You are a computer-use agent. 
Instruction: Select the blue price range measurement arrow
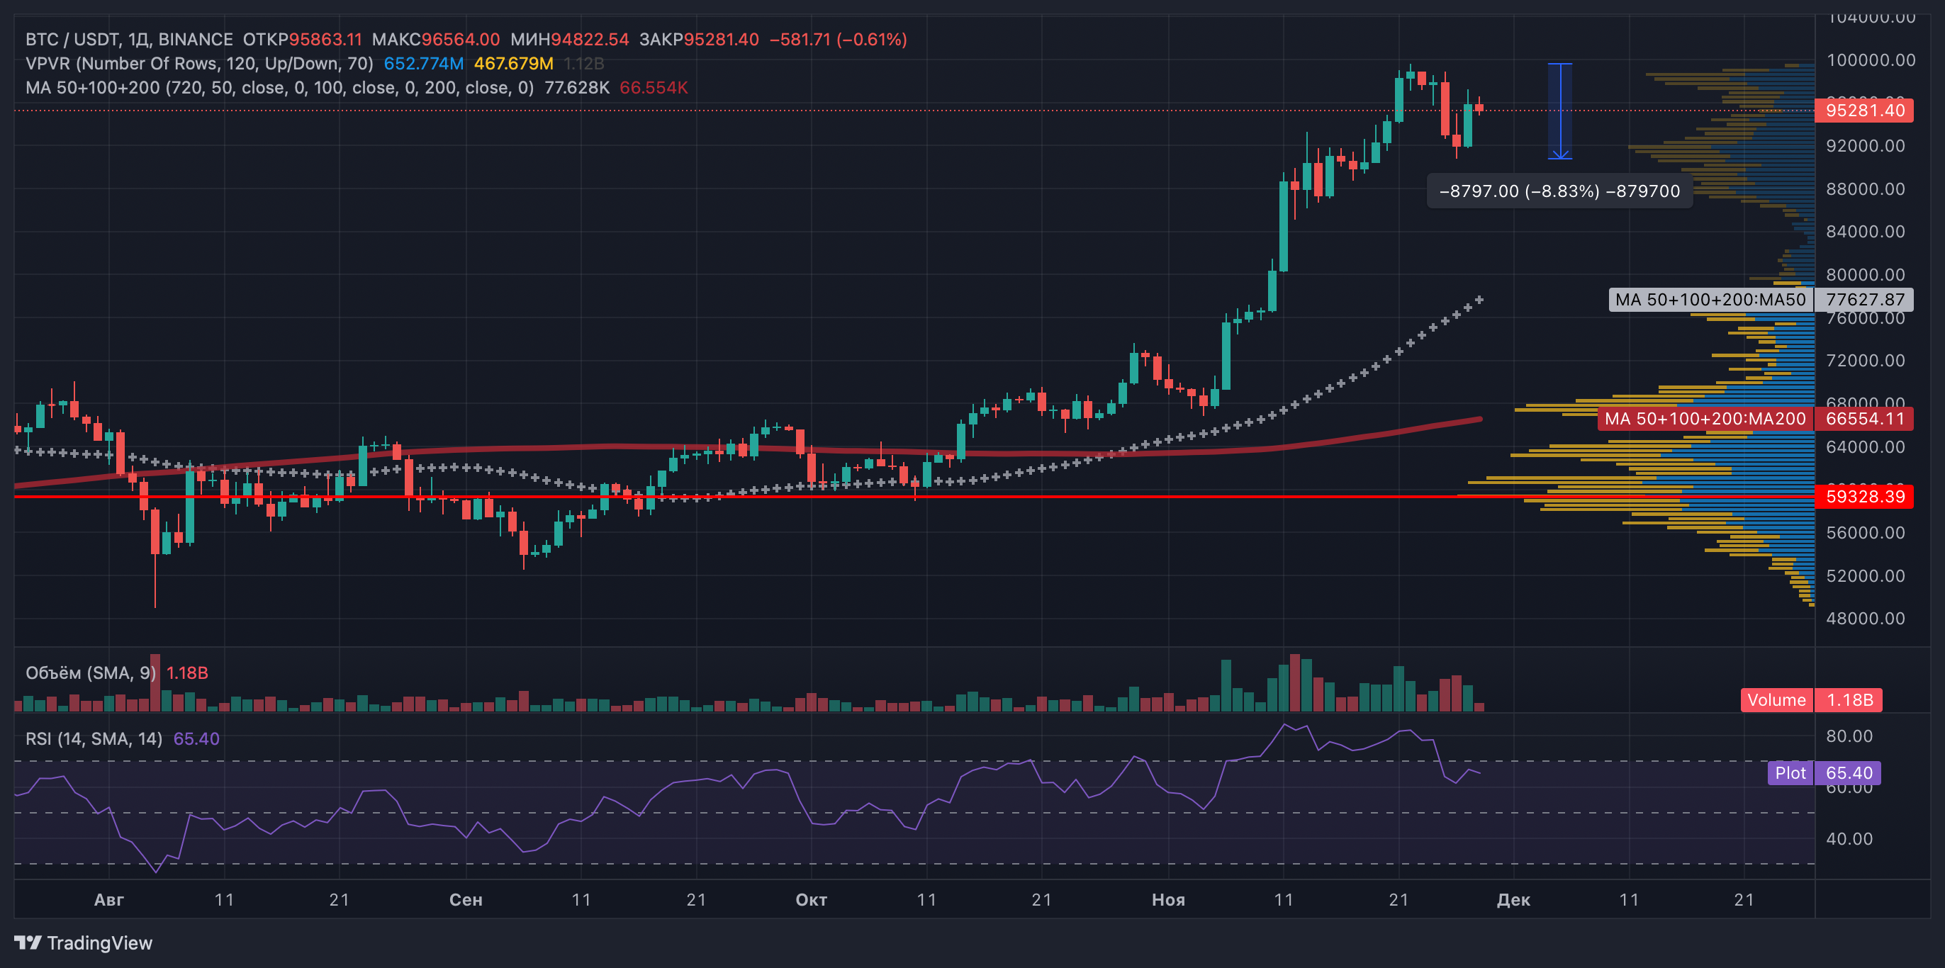(1560, 111)
